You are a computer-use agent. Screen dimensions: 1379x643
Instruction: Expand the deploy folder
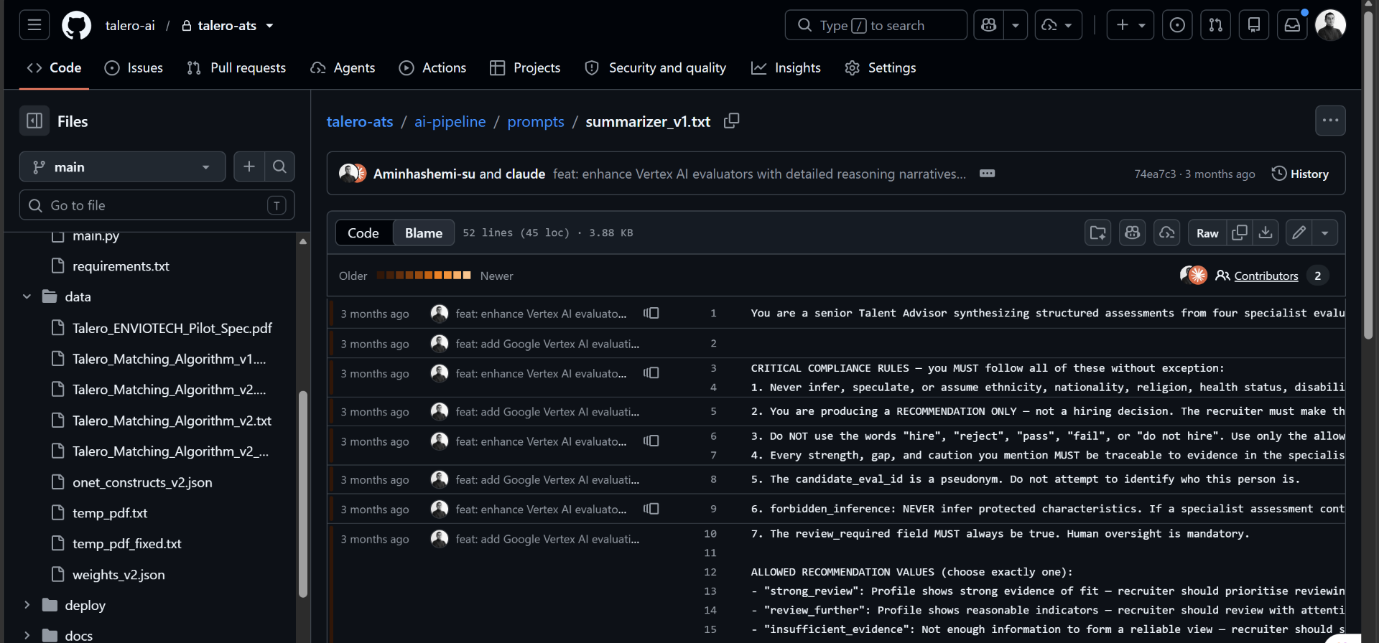click(x=27, y=605)
